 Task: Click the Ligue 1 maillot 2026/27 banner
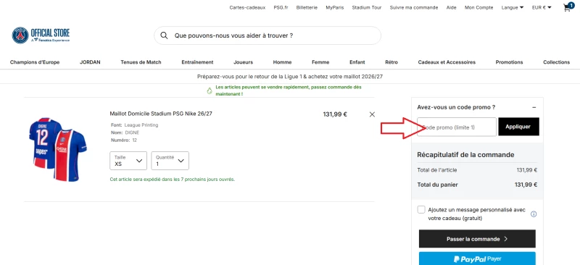290,77
